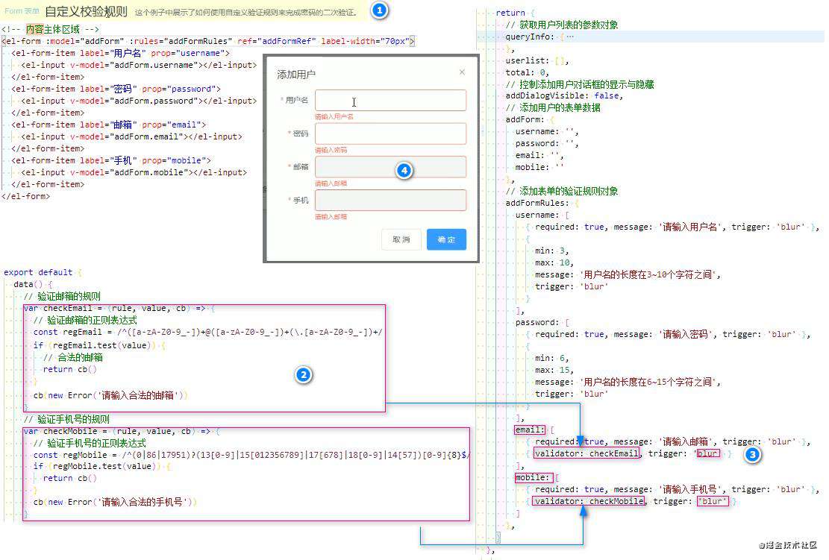Click the 'Form 表单' label at top

point(22,10)
